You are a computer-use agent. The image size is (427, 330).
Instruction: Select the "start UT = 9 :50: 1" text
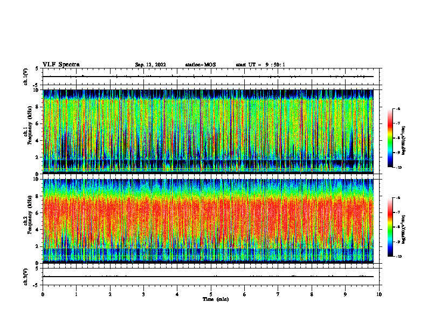coord(260,65)
